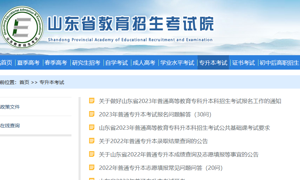Screen dimensions: 300x180
Task: Click the document icon beside 成绩查询及志愿填报 notice
Action: tap(92, 154)
